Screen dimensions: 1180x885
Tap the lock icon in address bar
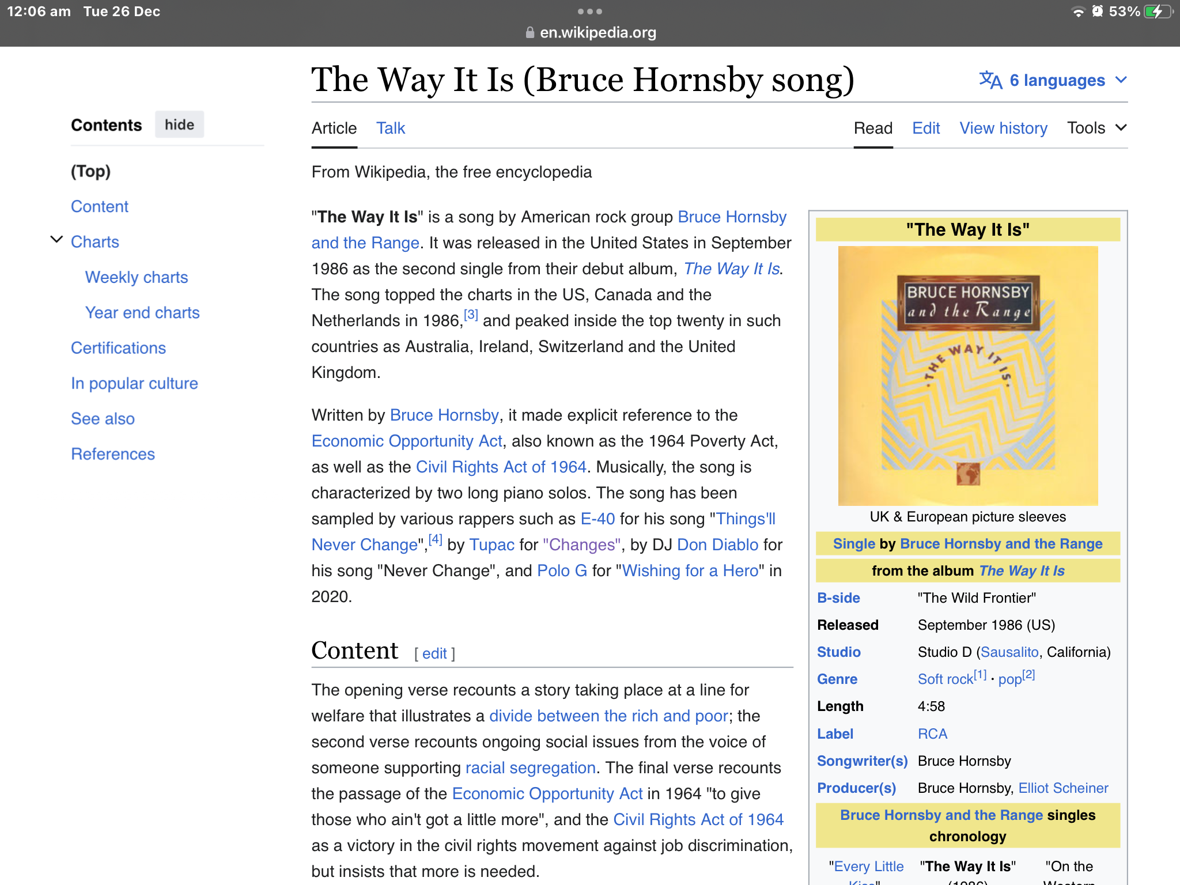pyautogui.click(x=530, y=33)
